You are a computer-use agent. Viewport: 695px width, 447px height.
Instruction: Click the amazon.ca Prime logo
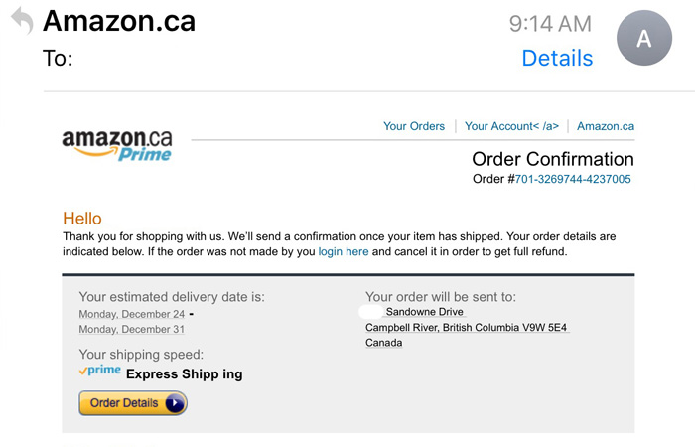[x=117, y=145]
